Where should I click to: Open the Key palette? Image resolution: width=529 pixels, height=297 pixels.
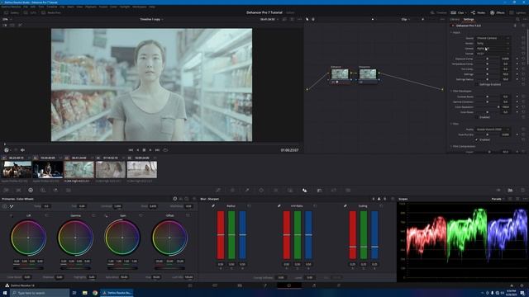(x=319, y=191)
